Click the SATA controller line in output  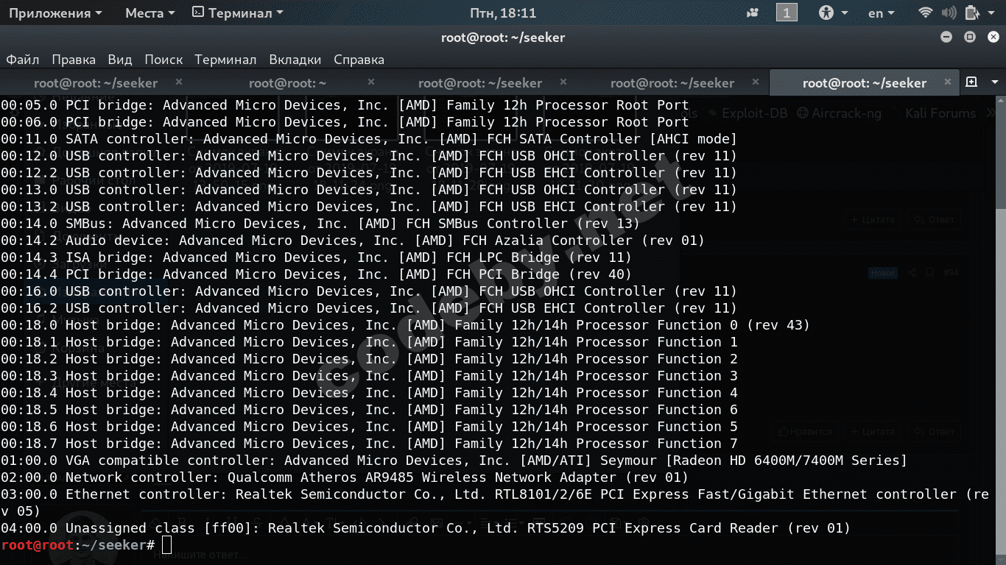point(369,139)
